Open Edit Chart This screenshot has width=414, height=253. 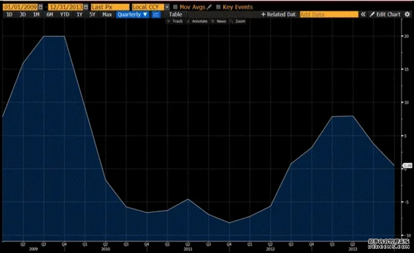point(385,14)
